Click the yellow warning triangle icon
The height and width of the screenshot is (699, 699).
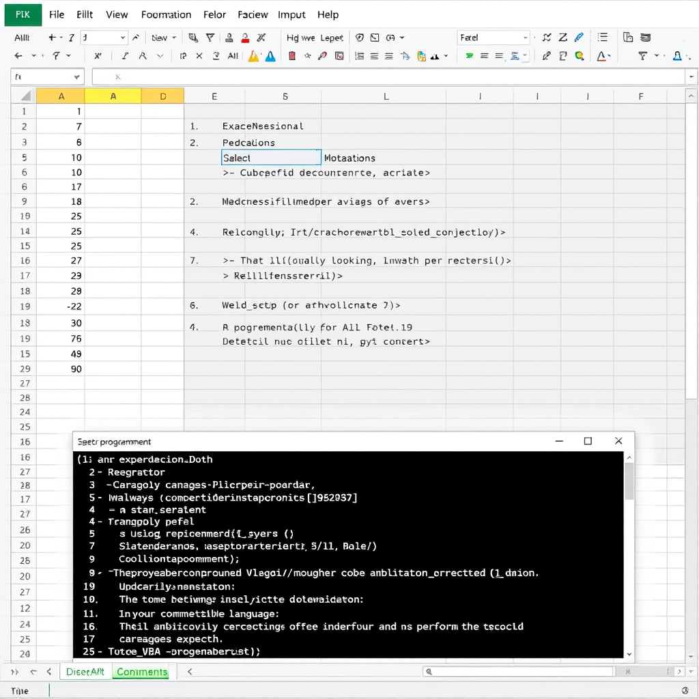tap(251, 56)
